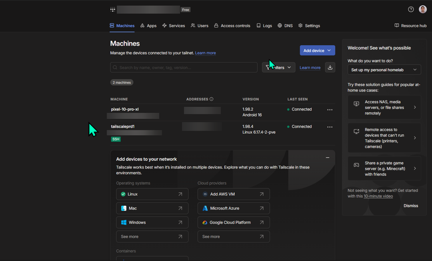Collapse the Add devices to your network card

tap(328, 158)
